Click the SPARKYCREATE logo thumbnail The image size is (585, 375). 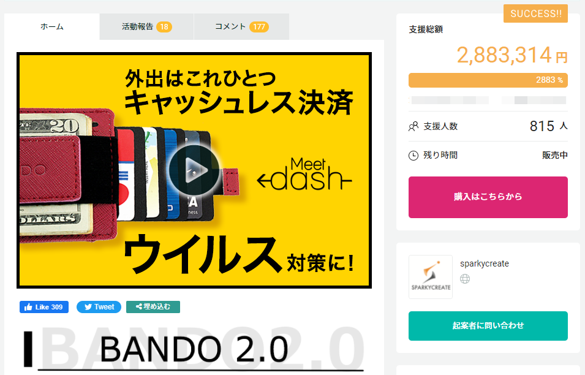pyautogui.click(x=431, y=277)
